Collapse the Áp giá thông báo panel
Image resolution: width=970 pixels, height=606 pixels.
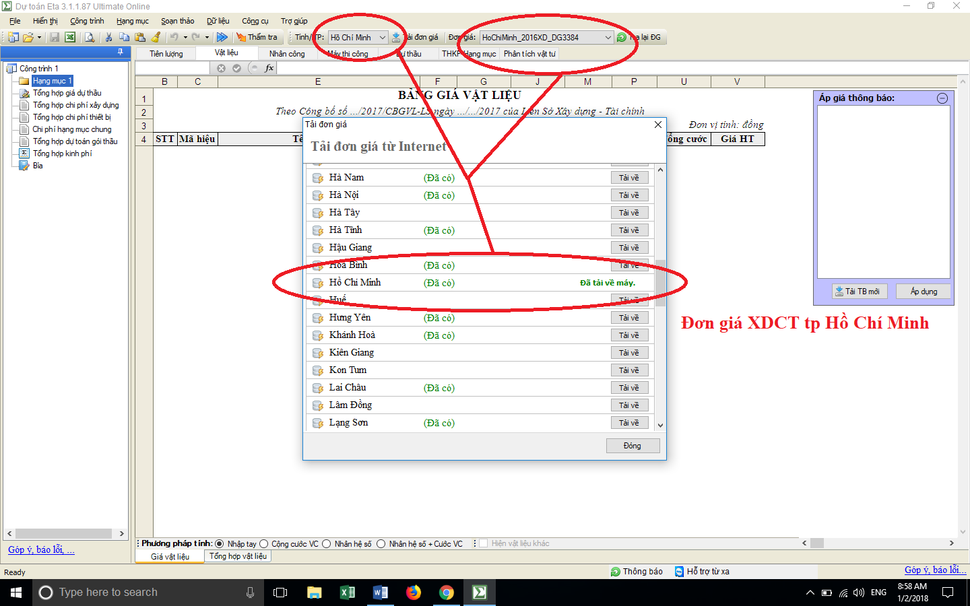942,98
